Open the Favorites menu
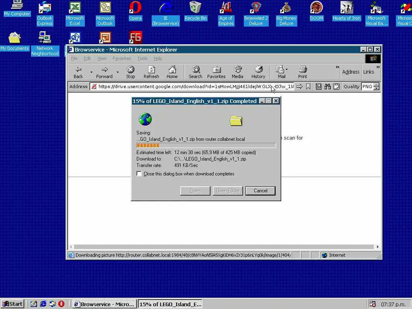The height and width of the screenshot is (309, 412). tap(122, 58)
